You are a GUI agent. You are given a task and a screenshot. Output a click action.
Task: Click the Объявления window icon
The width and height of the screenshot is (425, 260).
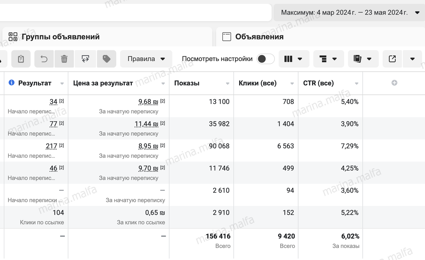pos(227,37)
